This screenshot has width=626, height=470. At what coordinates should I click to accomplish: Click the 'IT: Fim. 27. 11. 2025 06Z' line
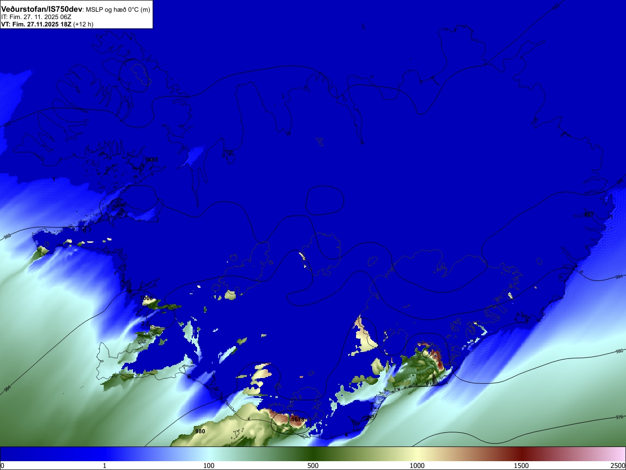[36, 17]
